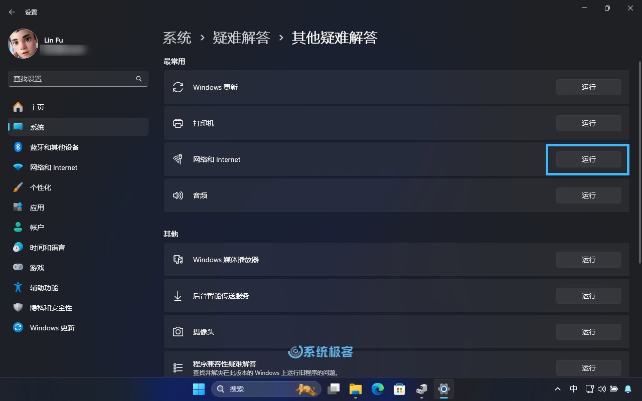Click the 最常用 section heading

point(174,61)
